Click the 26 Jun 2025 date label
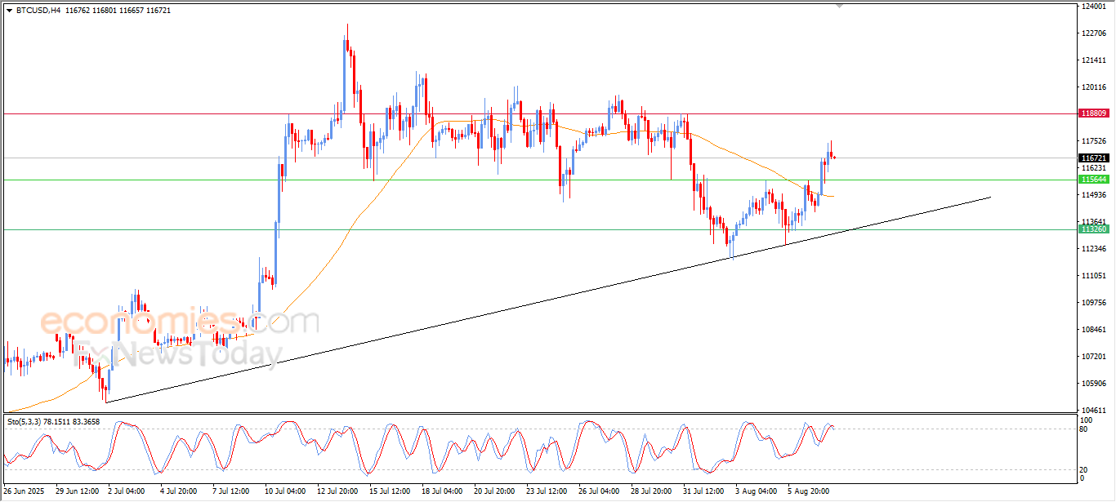 click(x=24, y=491)
